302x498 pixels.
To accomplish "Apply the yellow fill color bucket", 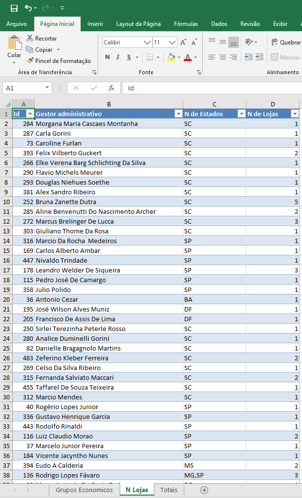I will 171,58.
